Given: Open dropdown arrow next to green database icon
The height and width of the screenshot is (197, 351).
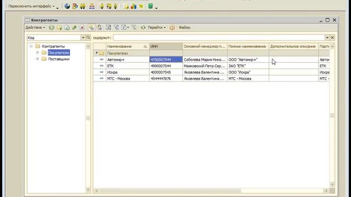Looking at the screenshot, I should click(x=156, y=8).
